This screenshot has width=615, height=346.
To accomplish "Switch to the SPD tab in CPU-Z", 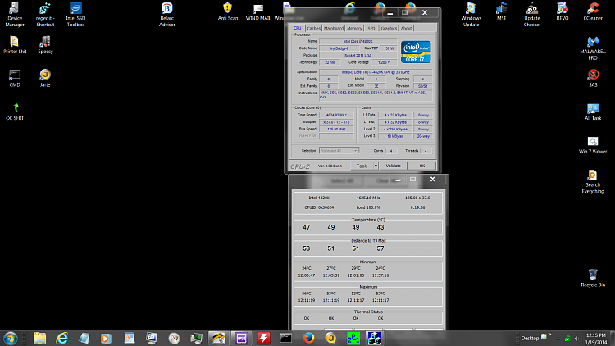I will (x=371, y=28).
